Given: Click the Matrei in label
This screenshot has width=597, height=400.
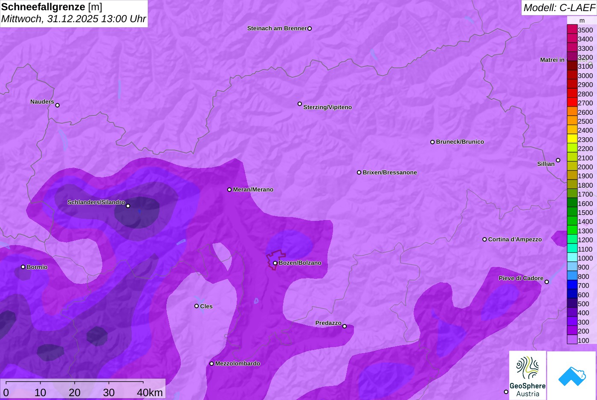Looking at the screenshot, I should tap(552, 60).
